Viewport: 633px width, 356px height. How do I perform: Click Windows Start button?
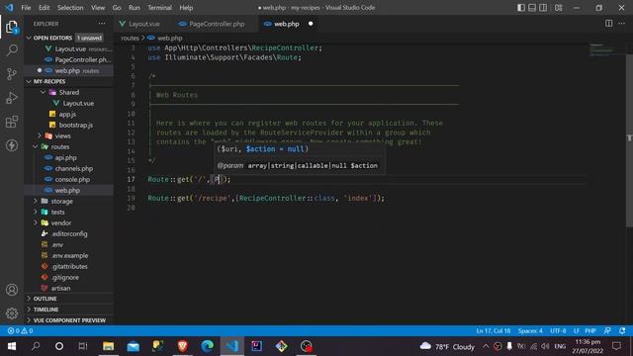11,346
